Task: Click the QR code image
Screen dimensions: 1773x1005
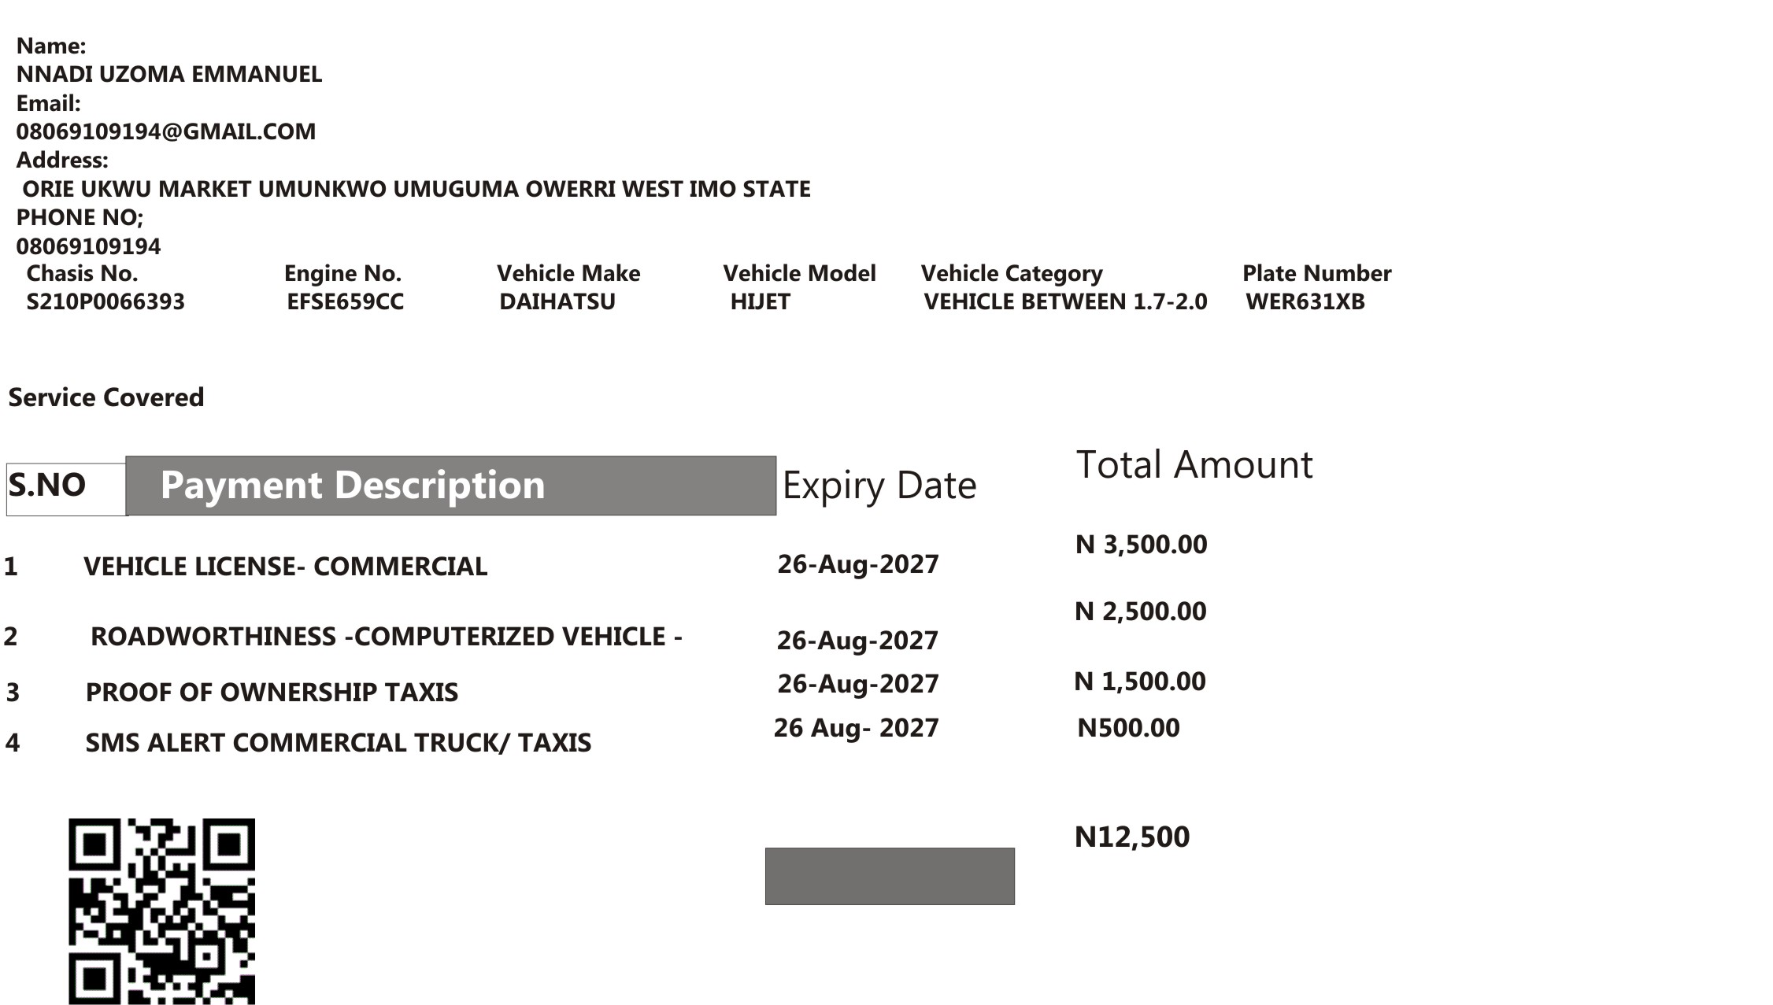Action: tap(161, 911)
